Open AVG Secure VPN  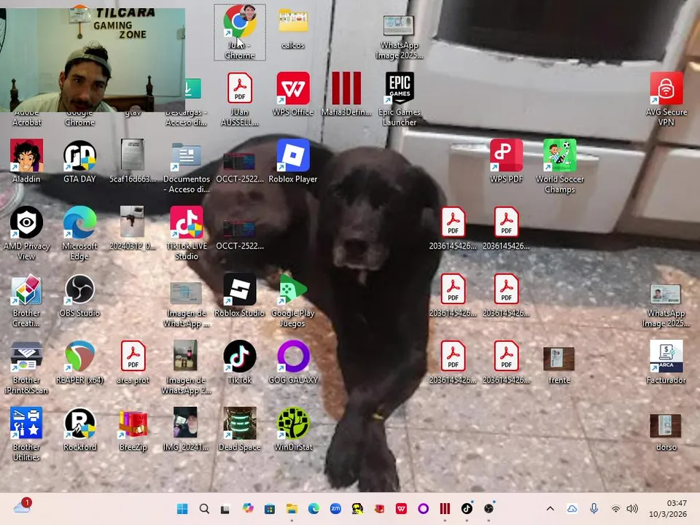(x=666, y=98)
